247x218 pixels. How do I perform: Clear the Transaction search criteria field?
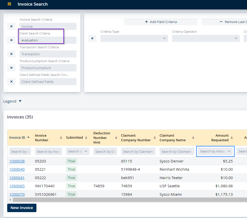11,54
